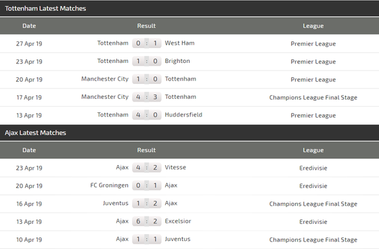Open Huddersfield team link
379x249 pixels.
click(x=183, y=114)
